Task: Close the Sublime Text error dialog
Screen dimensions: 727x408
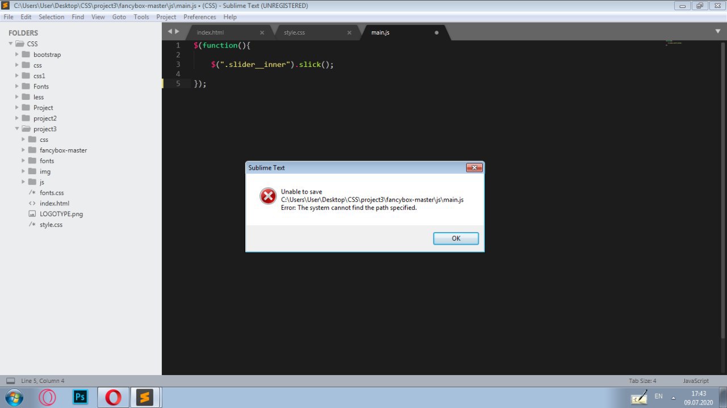Action: point(474,167)
